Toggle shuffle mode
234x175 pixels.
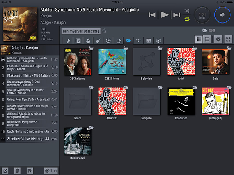pos(187,11)
